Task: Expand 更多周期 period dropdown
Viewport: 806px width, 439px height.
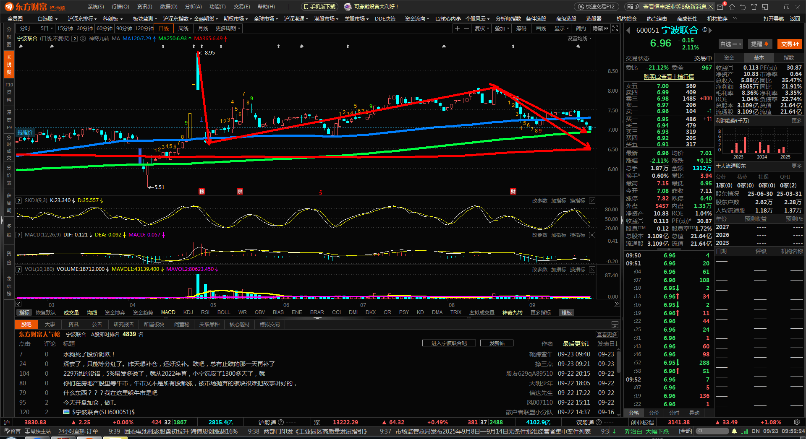Action: tap(228, 29)
